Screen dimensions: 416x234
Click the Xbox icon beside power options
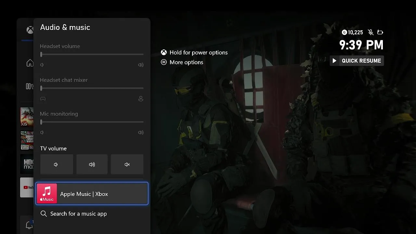[164, 52]
